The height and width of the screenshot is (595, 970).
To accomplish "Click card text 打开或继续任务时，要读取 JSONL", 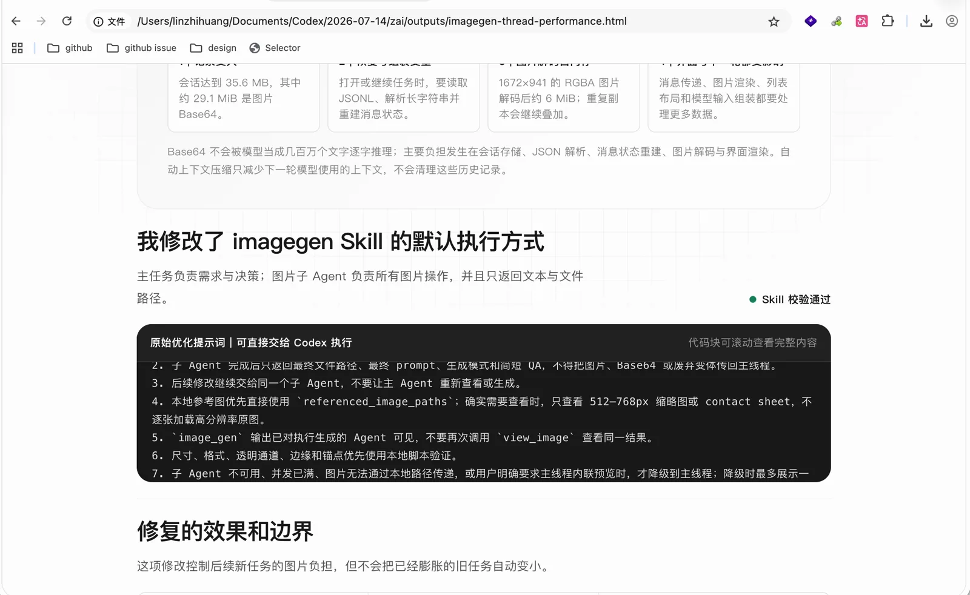I will 403,98.
